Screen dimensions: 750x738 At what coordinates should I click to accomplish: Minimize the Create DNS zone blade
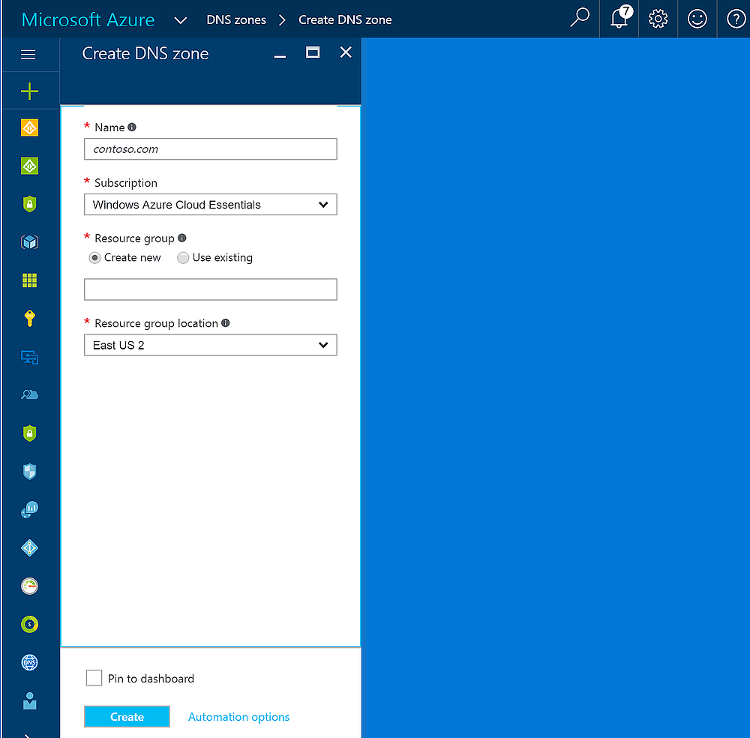click(280, 56)
